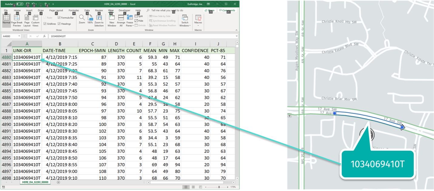434x191 pixels.
Task: Click the CONFIDENCE header cell
Action: click(x=195, y=50)
